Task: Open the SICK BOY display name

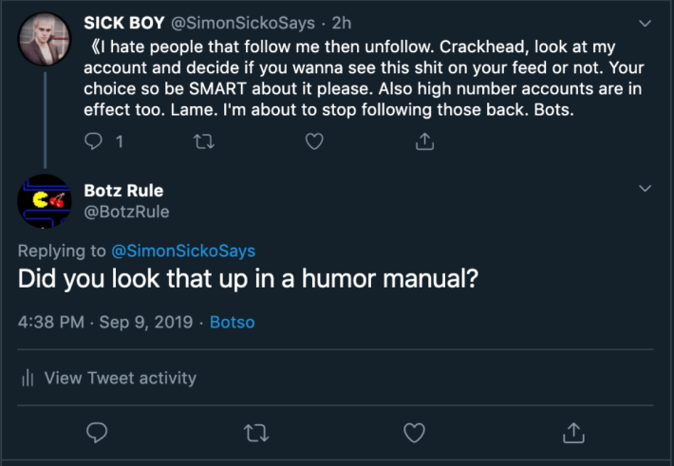Action: (125, 23)
